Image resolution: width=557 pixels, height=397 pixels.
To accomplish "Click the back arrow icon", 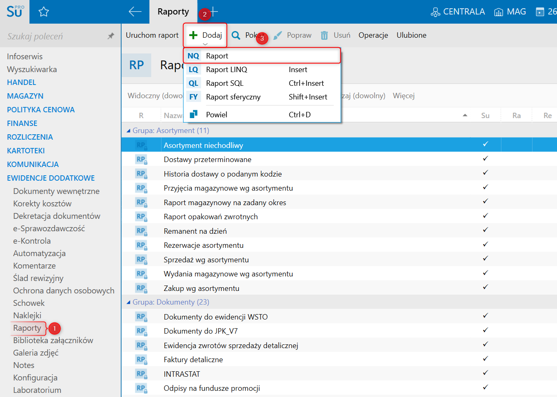I will (135, 12).
